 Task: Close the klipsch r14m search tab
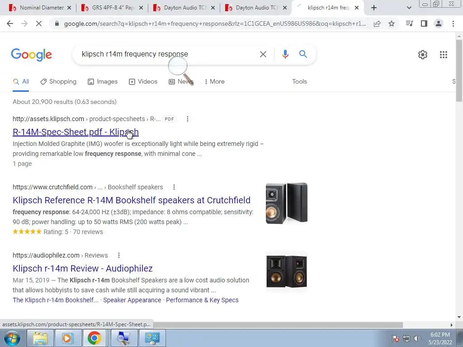click(x=357, y=8)
